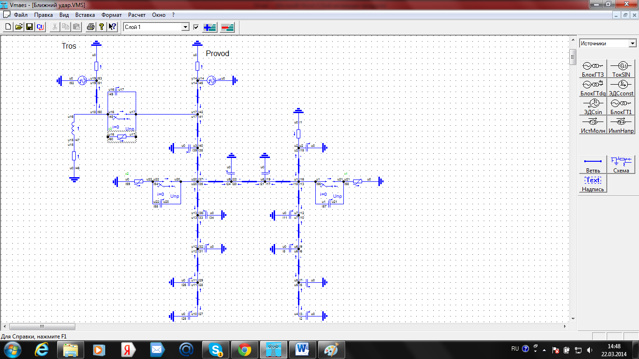Select the БлокГТЗ source element
This screenshot has width=639, height=359.
[x=593, y=69]
